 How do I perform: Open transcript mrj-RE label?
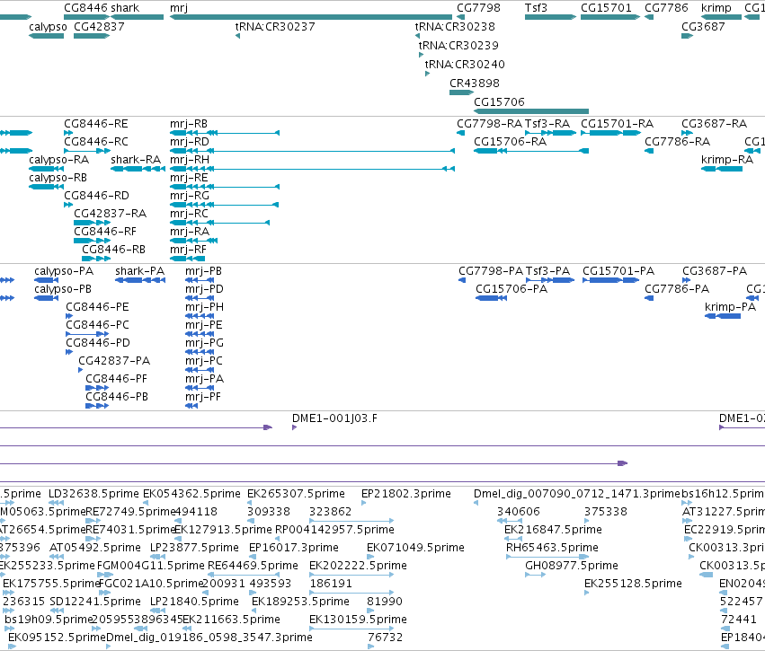[x=189, y=178]
